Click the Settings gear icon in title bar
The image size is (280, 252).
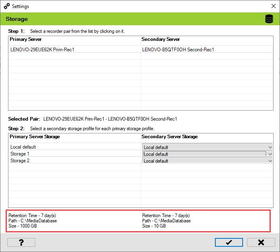(6, 6)
